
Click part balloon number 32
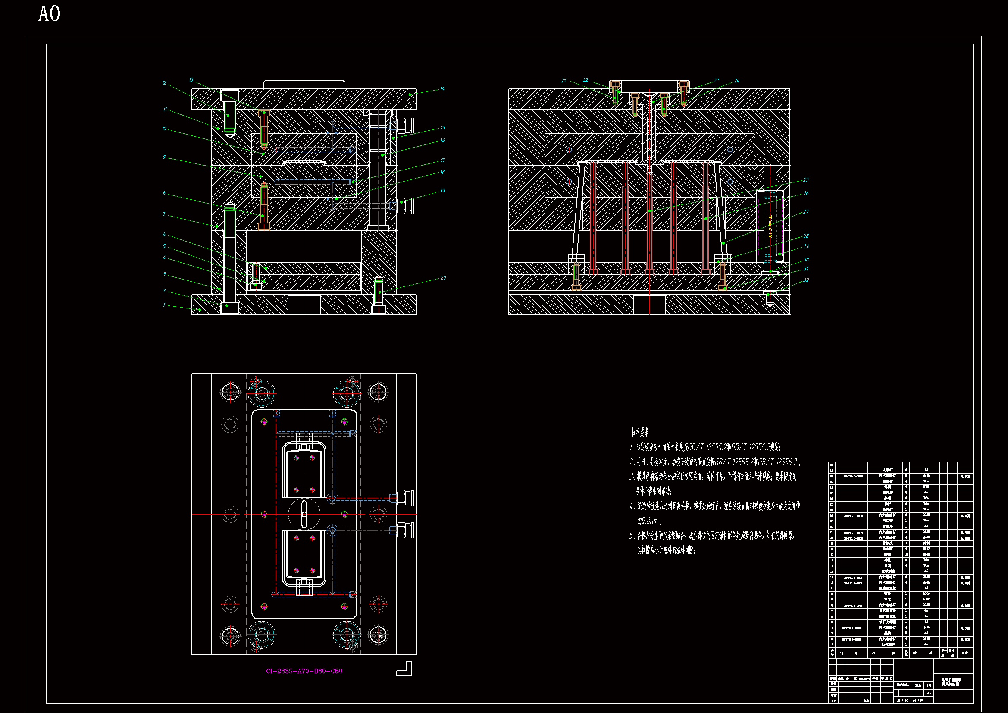pos(806,280)
